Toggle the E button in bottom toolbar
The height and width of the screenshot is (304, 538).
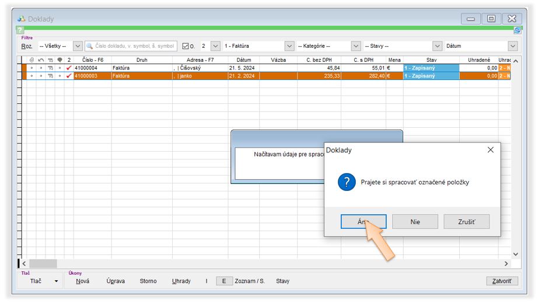[224, 281]
